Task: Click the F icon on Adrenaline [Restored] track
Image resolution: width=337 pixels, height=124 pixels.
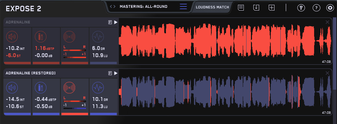Action: click(110, 73)
